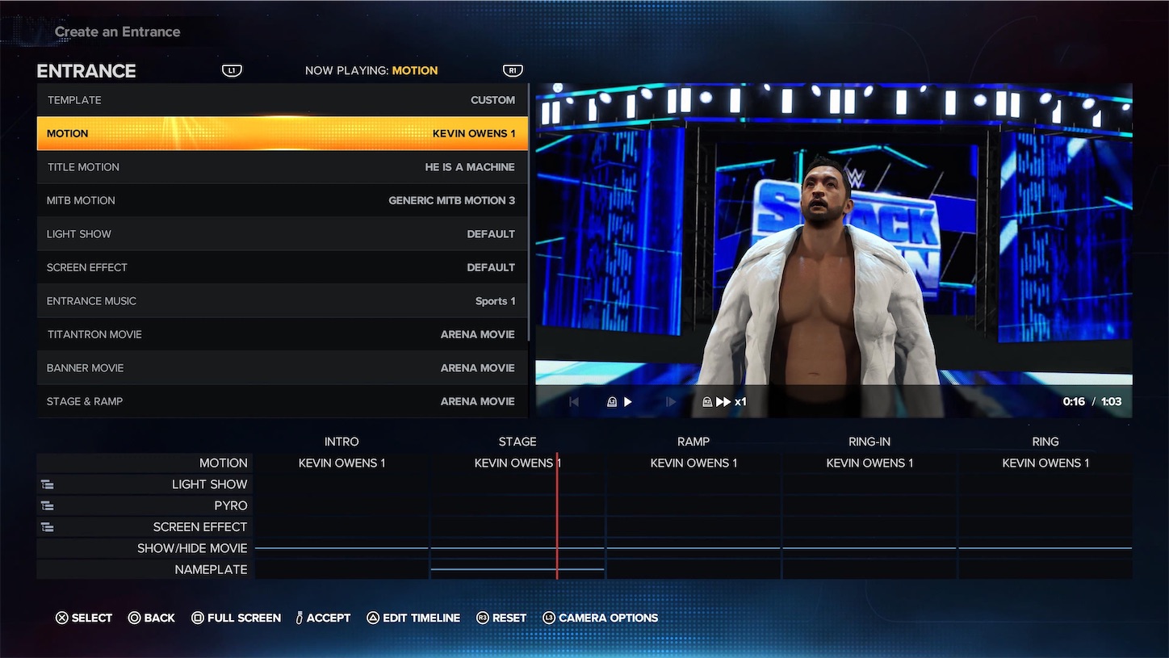Click the Accept button label
Viewport: 1169px width, 658px height.
pyautogui.click(x=329, y=618)
